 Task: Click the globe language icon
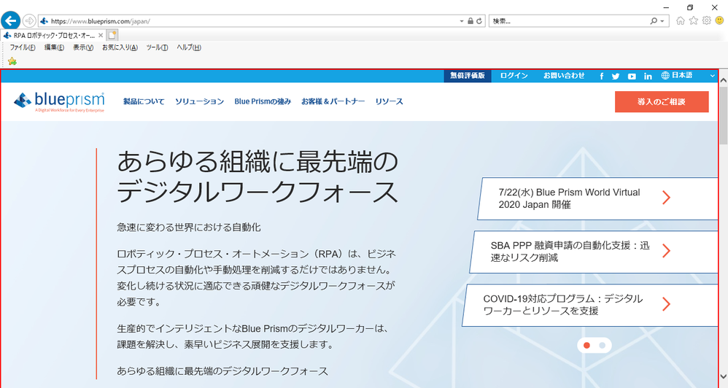(x=665, y=75)
